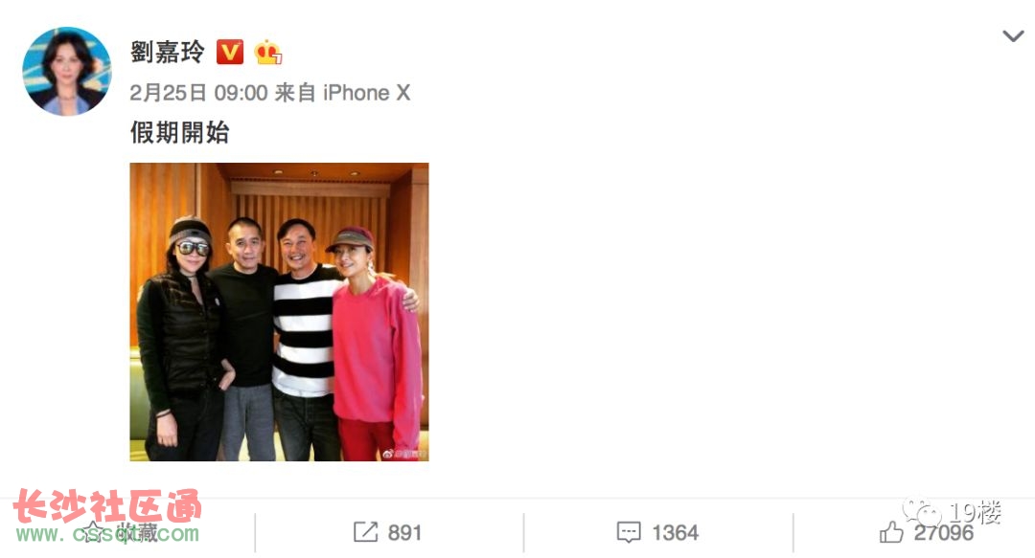Click the repost share arrow icon

pyautogui.click(x=365, y=531)
